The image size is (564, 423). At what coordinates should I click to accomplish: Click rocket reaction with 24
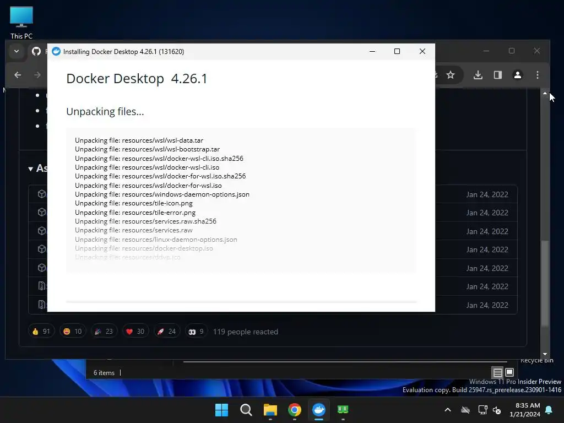pyautogui.click(x=166, y=331)
